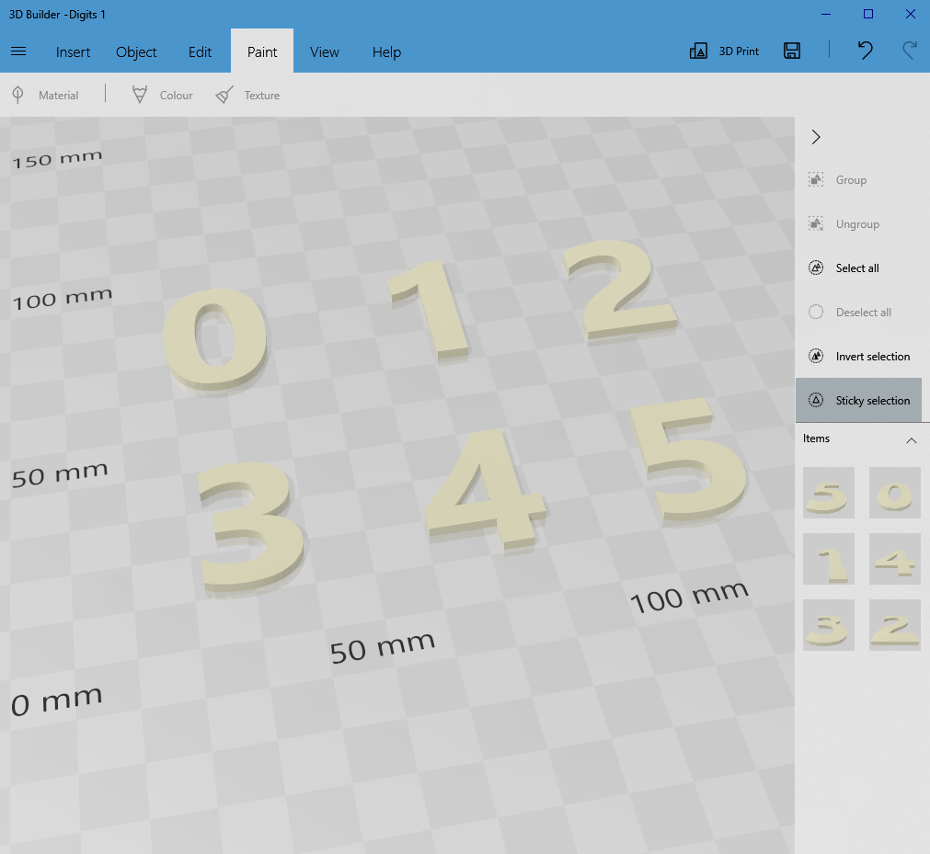The image size is (930, 854).
Task: Select the Texture paint tool
Action: click(x=247, y=95)
